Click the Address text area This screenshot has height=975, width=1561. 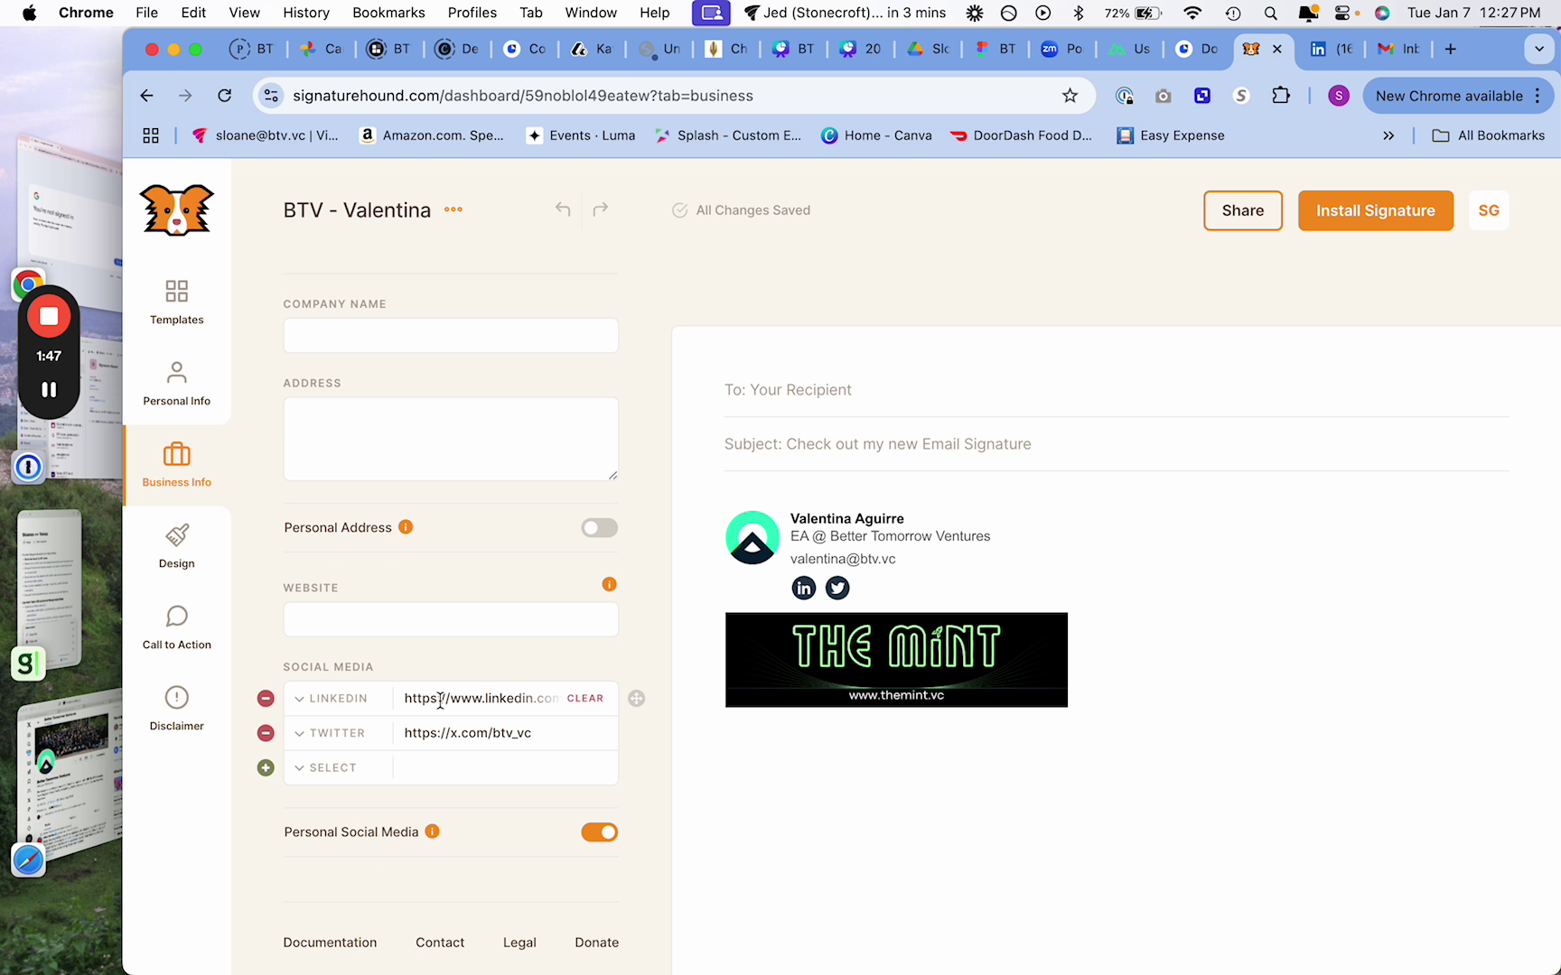click(451, 439)
